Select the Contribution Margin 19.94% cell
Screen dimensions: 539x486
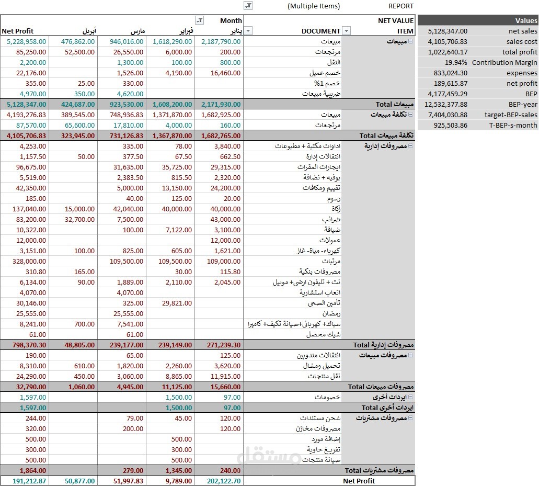coord(456,63)
